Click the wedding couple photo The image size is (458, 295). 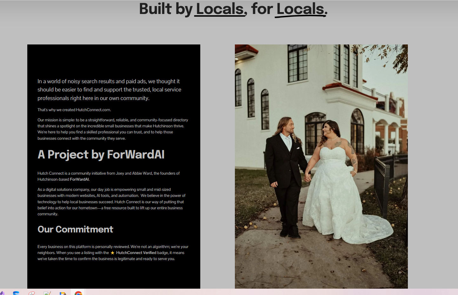coord(321,166)
